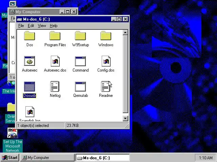The width and height of the screenshot is (217, 162).
Task: Select the Windows folder icon
Action: point(106,36)
